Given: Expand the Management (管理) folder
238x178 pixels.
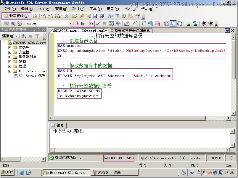Looking at the screenshot, I should pos(9,66).
